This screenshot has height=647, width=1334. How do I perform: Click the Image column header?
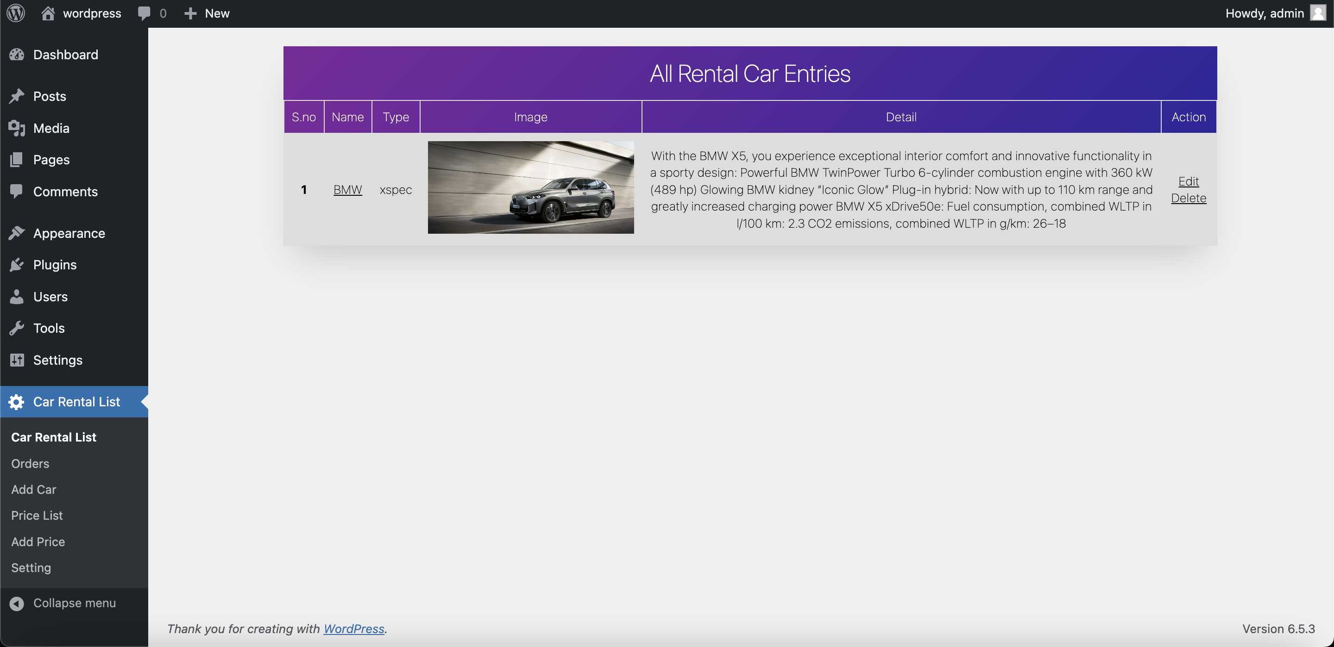[x=530, y=117]
